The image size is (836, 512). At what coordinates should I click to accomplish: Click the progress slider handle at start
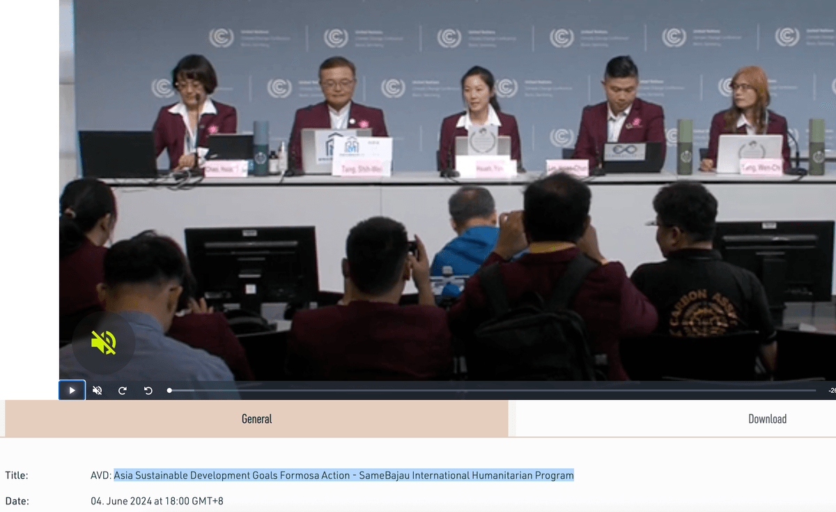pyautogui.click(x=169, y=391)
